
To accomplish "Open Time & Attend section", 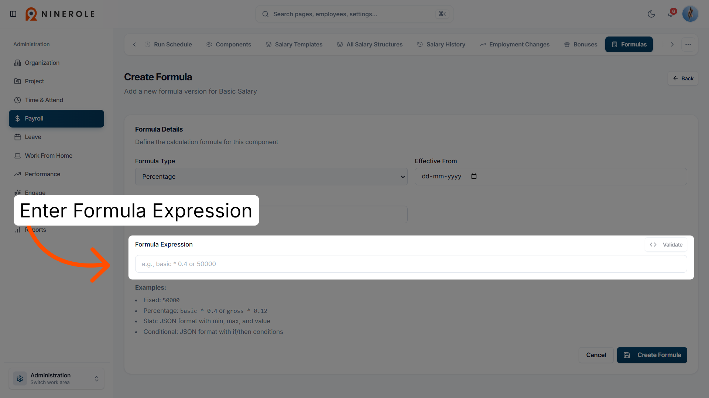I will point(56,100).
